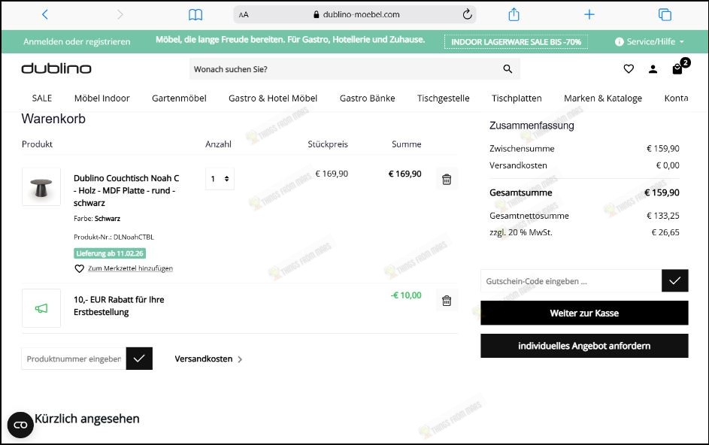This screenshot has height=445, width=709.
Task: Open the wishlist heart icon in the header
Action: click(629, 68)
